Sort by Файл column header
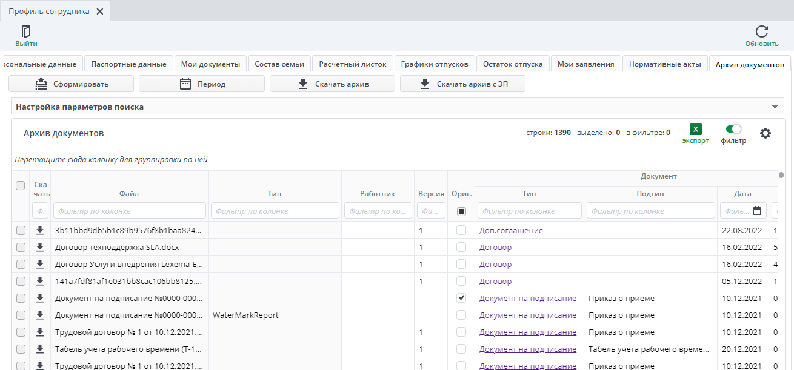The image size is (794, 370). [130, 194]
